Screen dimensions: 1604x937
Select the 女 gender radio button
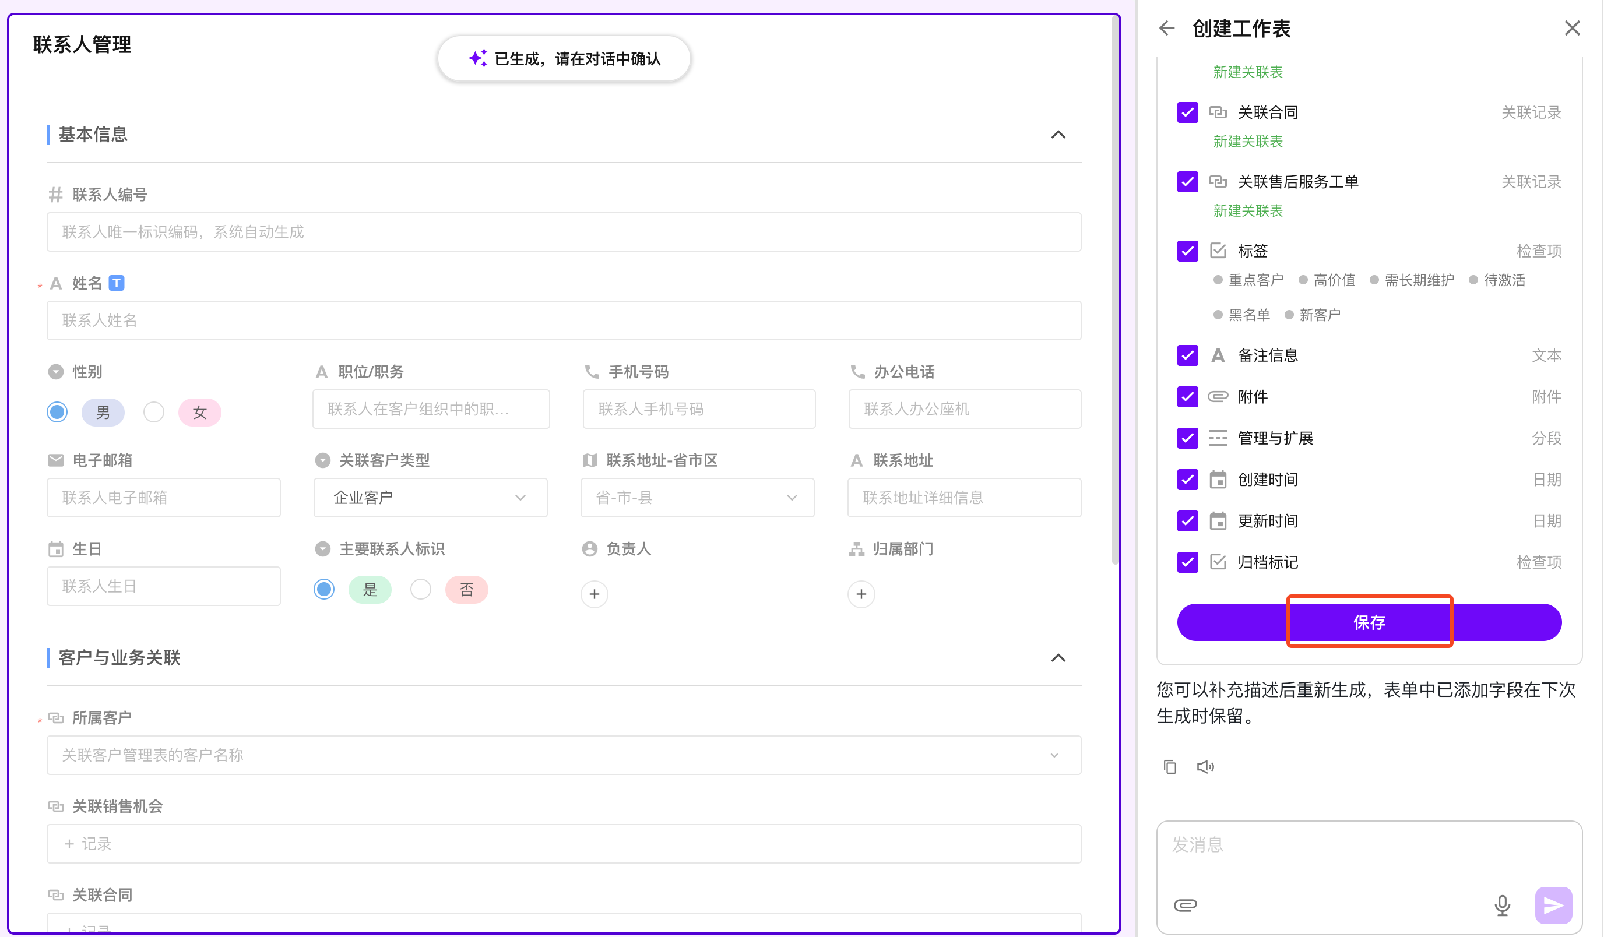click(154, 413)
